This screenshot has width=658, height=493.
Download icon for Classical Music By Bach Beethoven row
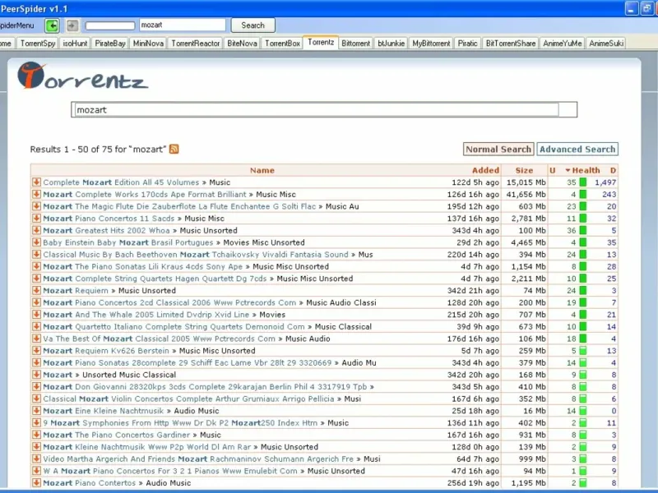coord(36,254)
